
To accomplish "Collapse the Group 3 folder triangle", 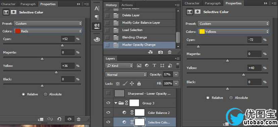I will pyautogui.click(x=116, y=103).
